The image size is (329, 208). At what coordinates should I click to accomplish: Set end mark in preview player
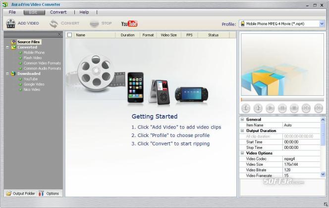tap(258, 108)
